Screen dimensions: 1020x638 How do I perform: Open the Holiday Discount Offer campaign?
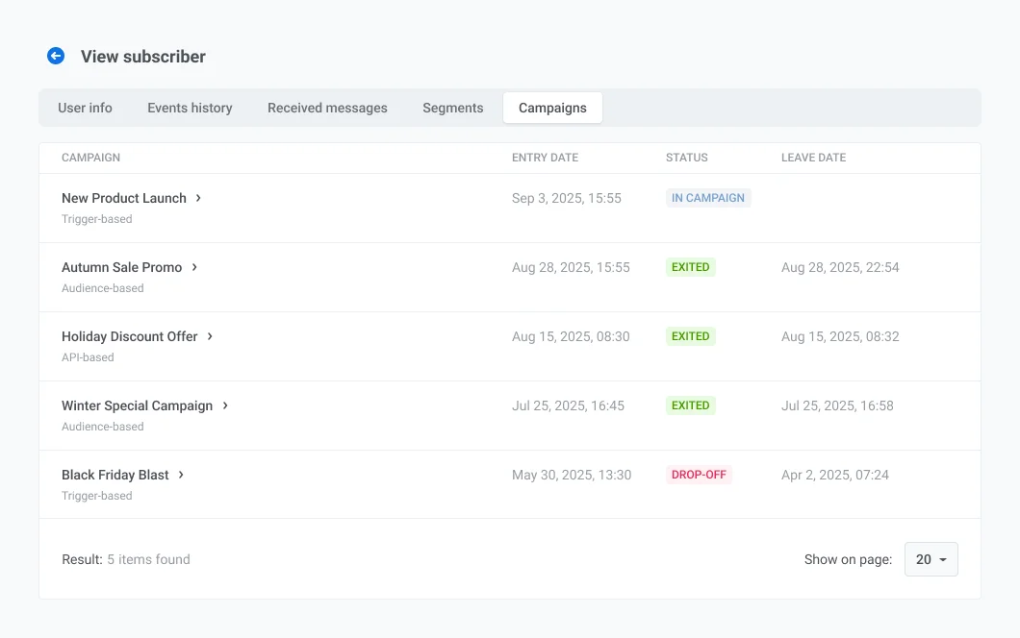(130, 336)
